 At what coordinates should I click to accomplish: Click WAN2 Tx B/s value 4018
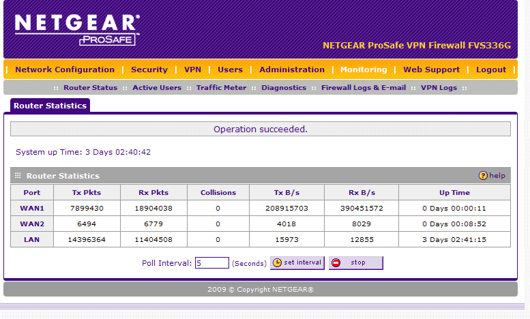[x=286, y=224]
